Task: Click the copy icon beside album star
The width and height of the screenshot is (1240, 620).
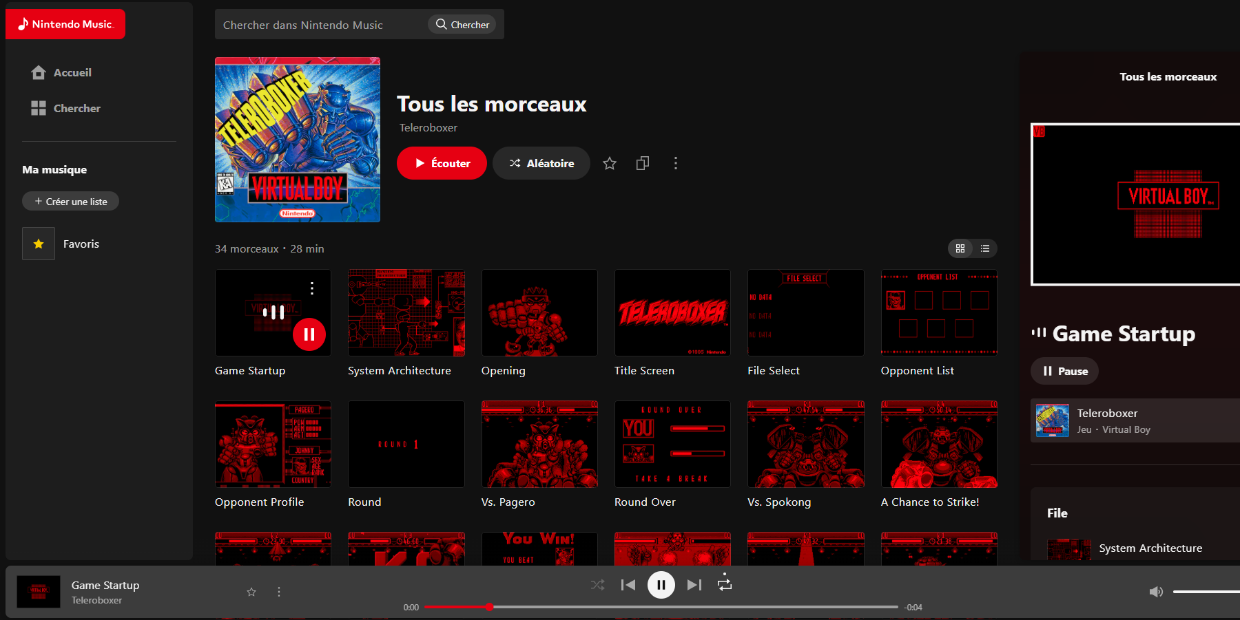Action: click(643, 163)
